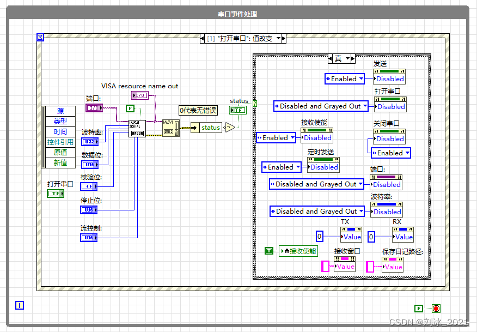
Task: Toggle the 打开串口 boolean constant
Action: [x=54, y=194]
